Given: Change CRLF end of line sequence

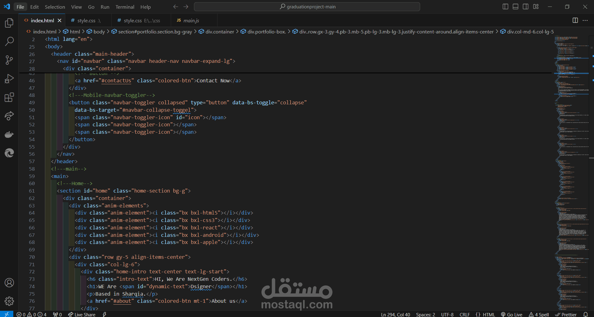Looking at the screenshot, I should click(465, 314).
